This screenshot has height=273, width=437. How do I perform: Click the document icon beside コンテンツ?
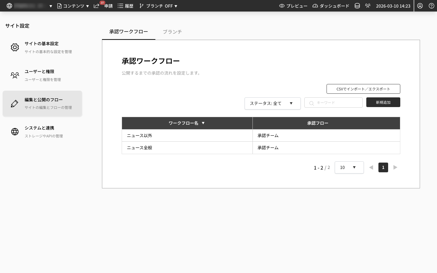(x=59, y=6)
